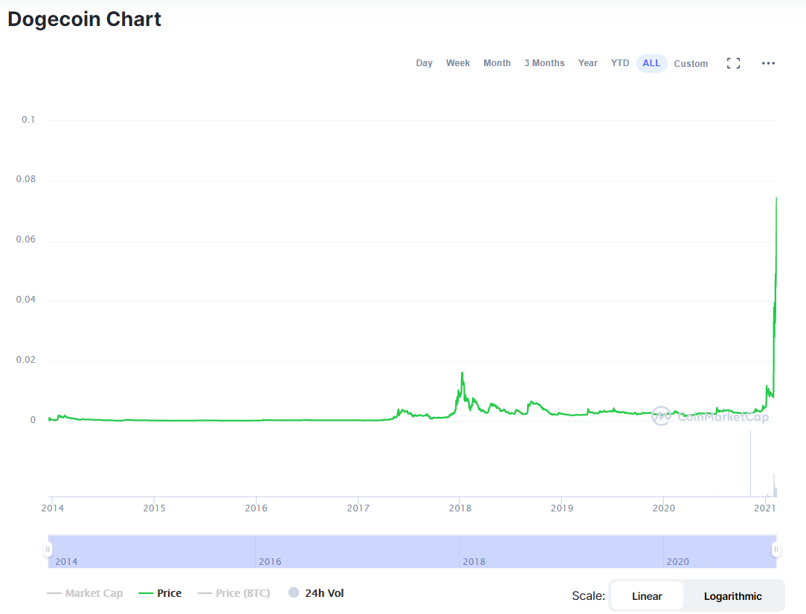Set chart scale to Logarithmic
806x614 pixels.
coord(732,596)
